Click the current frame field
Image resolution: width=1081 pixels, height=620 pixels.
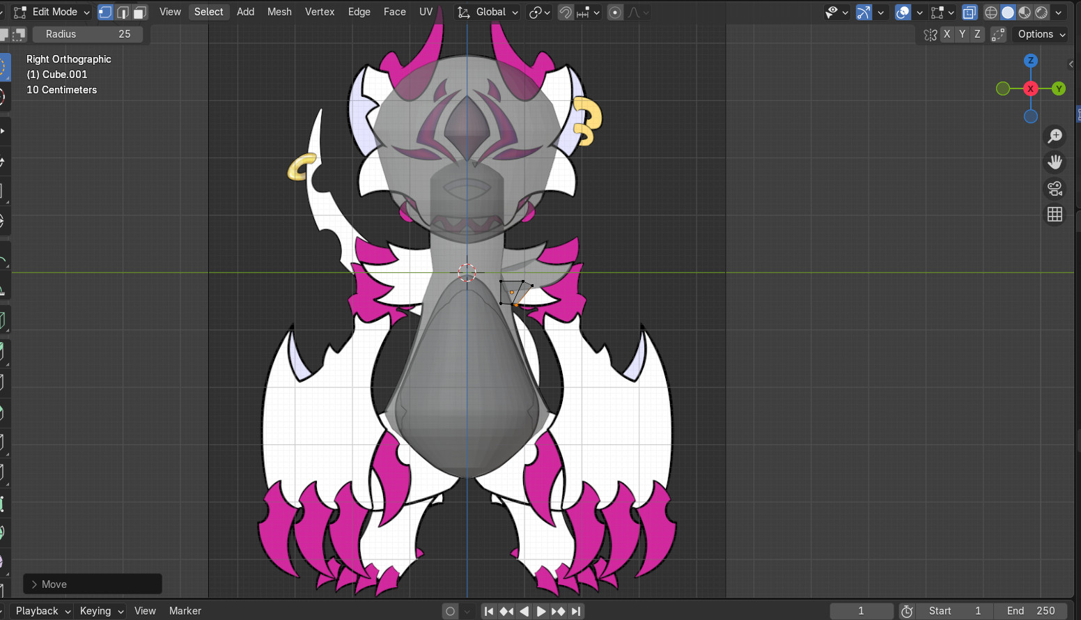point(862,611)
